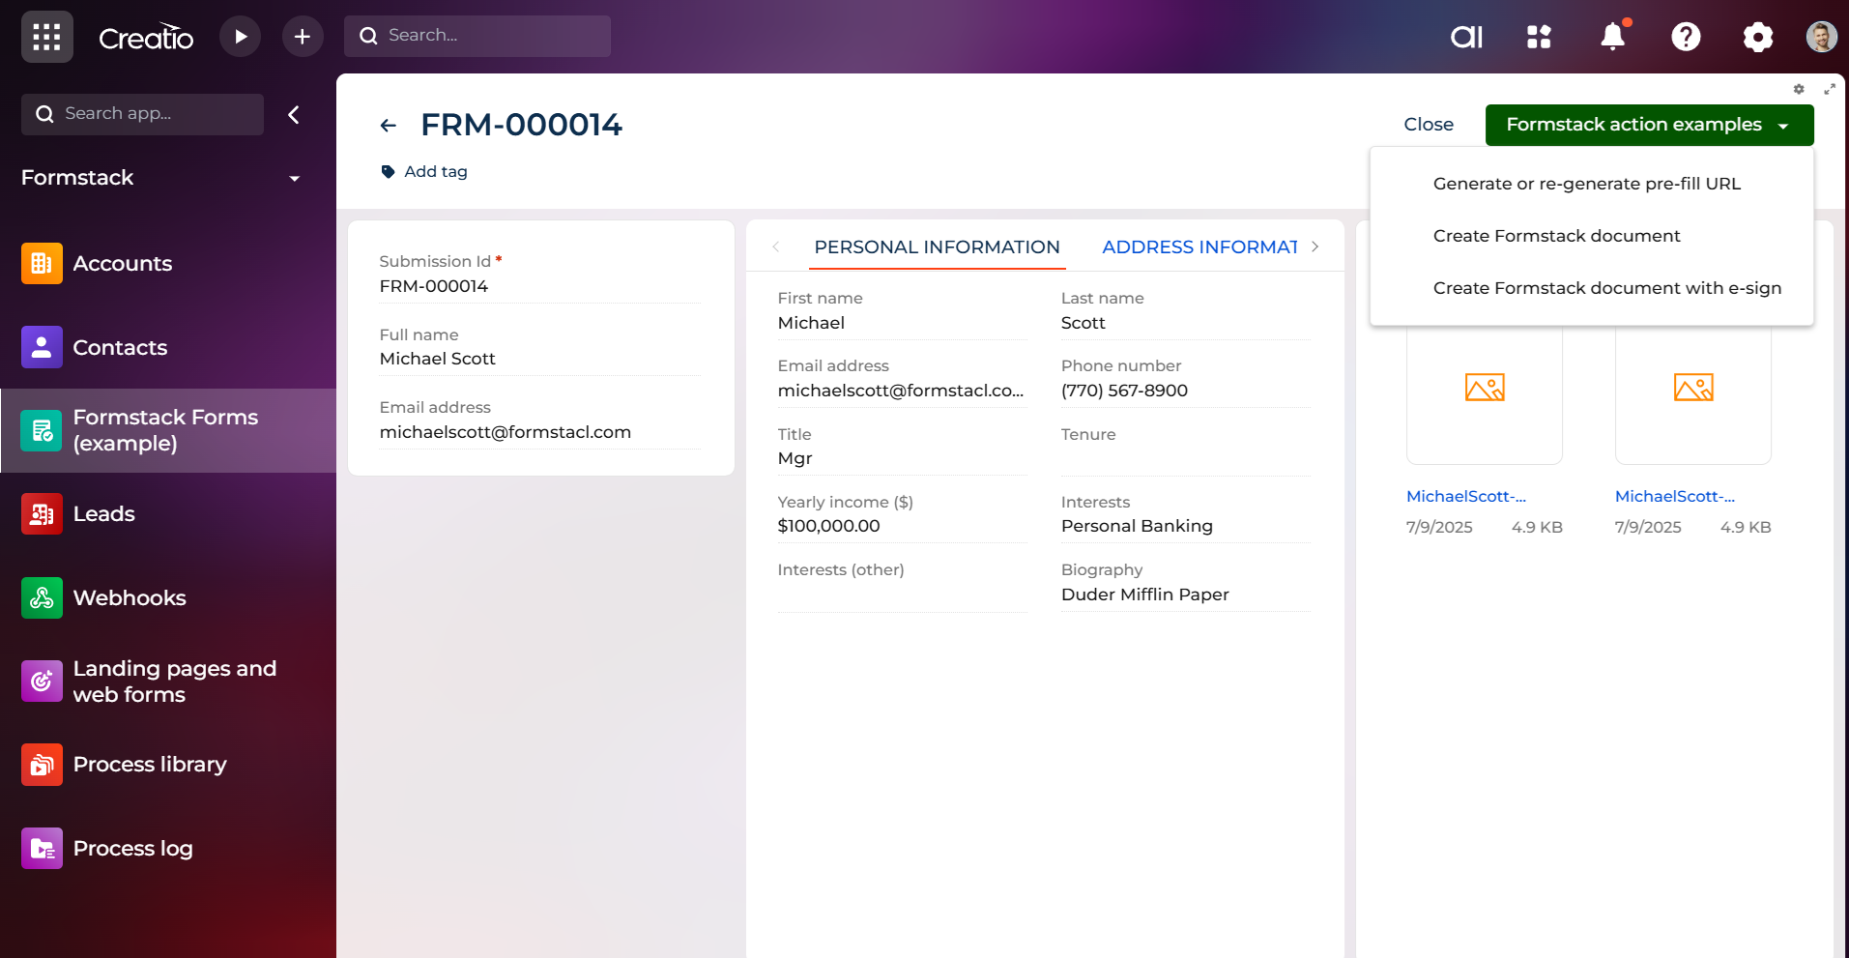
Task: Open the help question mark icon
Action: pos(1686,37)
